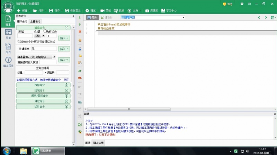This screenshot has width=277, height=155.
Task: Click the hand icon in vertical toolbar
Action: 80,40
